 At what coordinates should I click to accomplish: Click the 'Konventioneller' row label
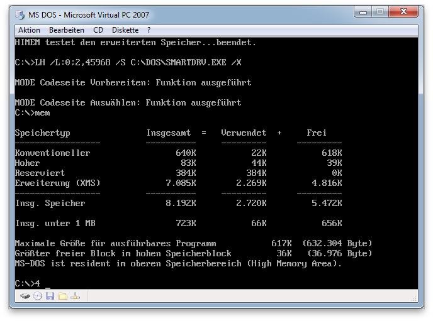(52, 153)
